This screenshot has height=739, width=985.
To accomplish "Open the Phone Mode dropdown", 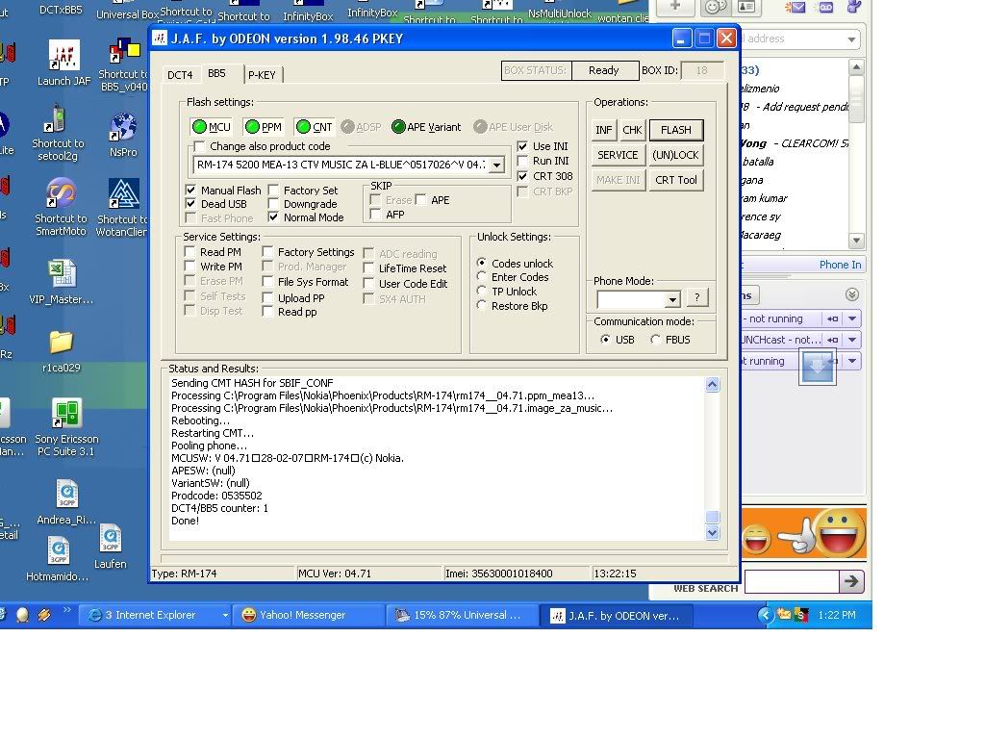I will click(x=672, y=299).
